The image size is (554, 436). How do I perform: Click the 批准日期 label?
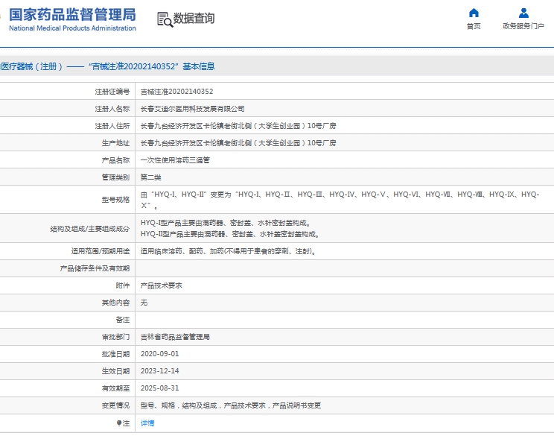[116, 354]
